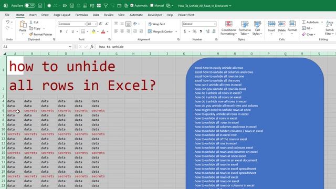This screenshot has height=189, width=336.
Task: Open the font color dropdown arrow
Action: coord(107,31)
